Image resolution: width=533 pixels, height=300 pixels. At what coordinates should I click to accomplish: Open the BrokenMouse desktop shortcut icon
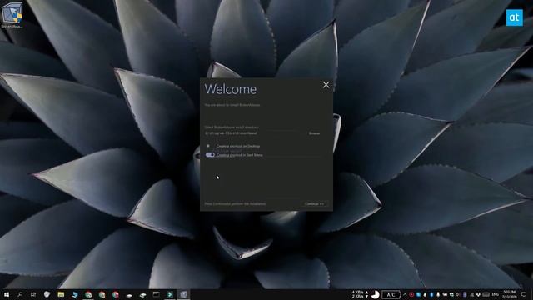pyautogui.click(x=12, y=14)
